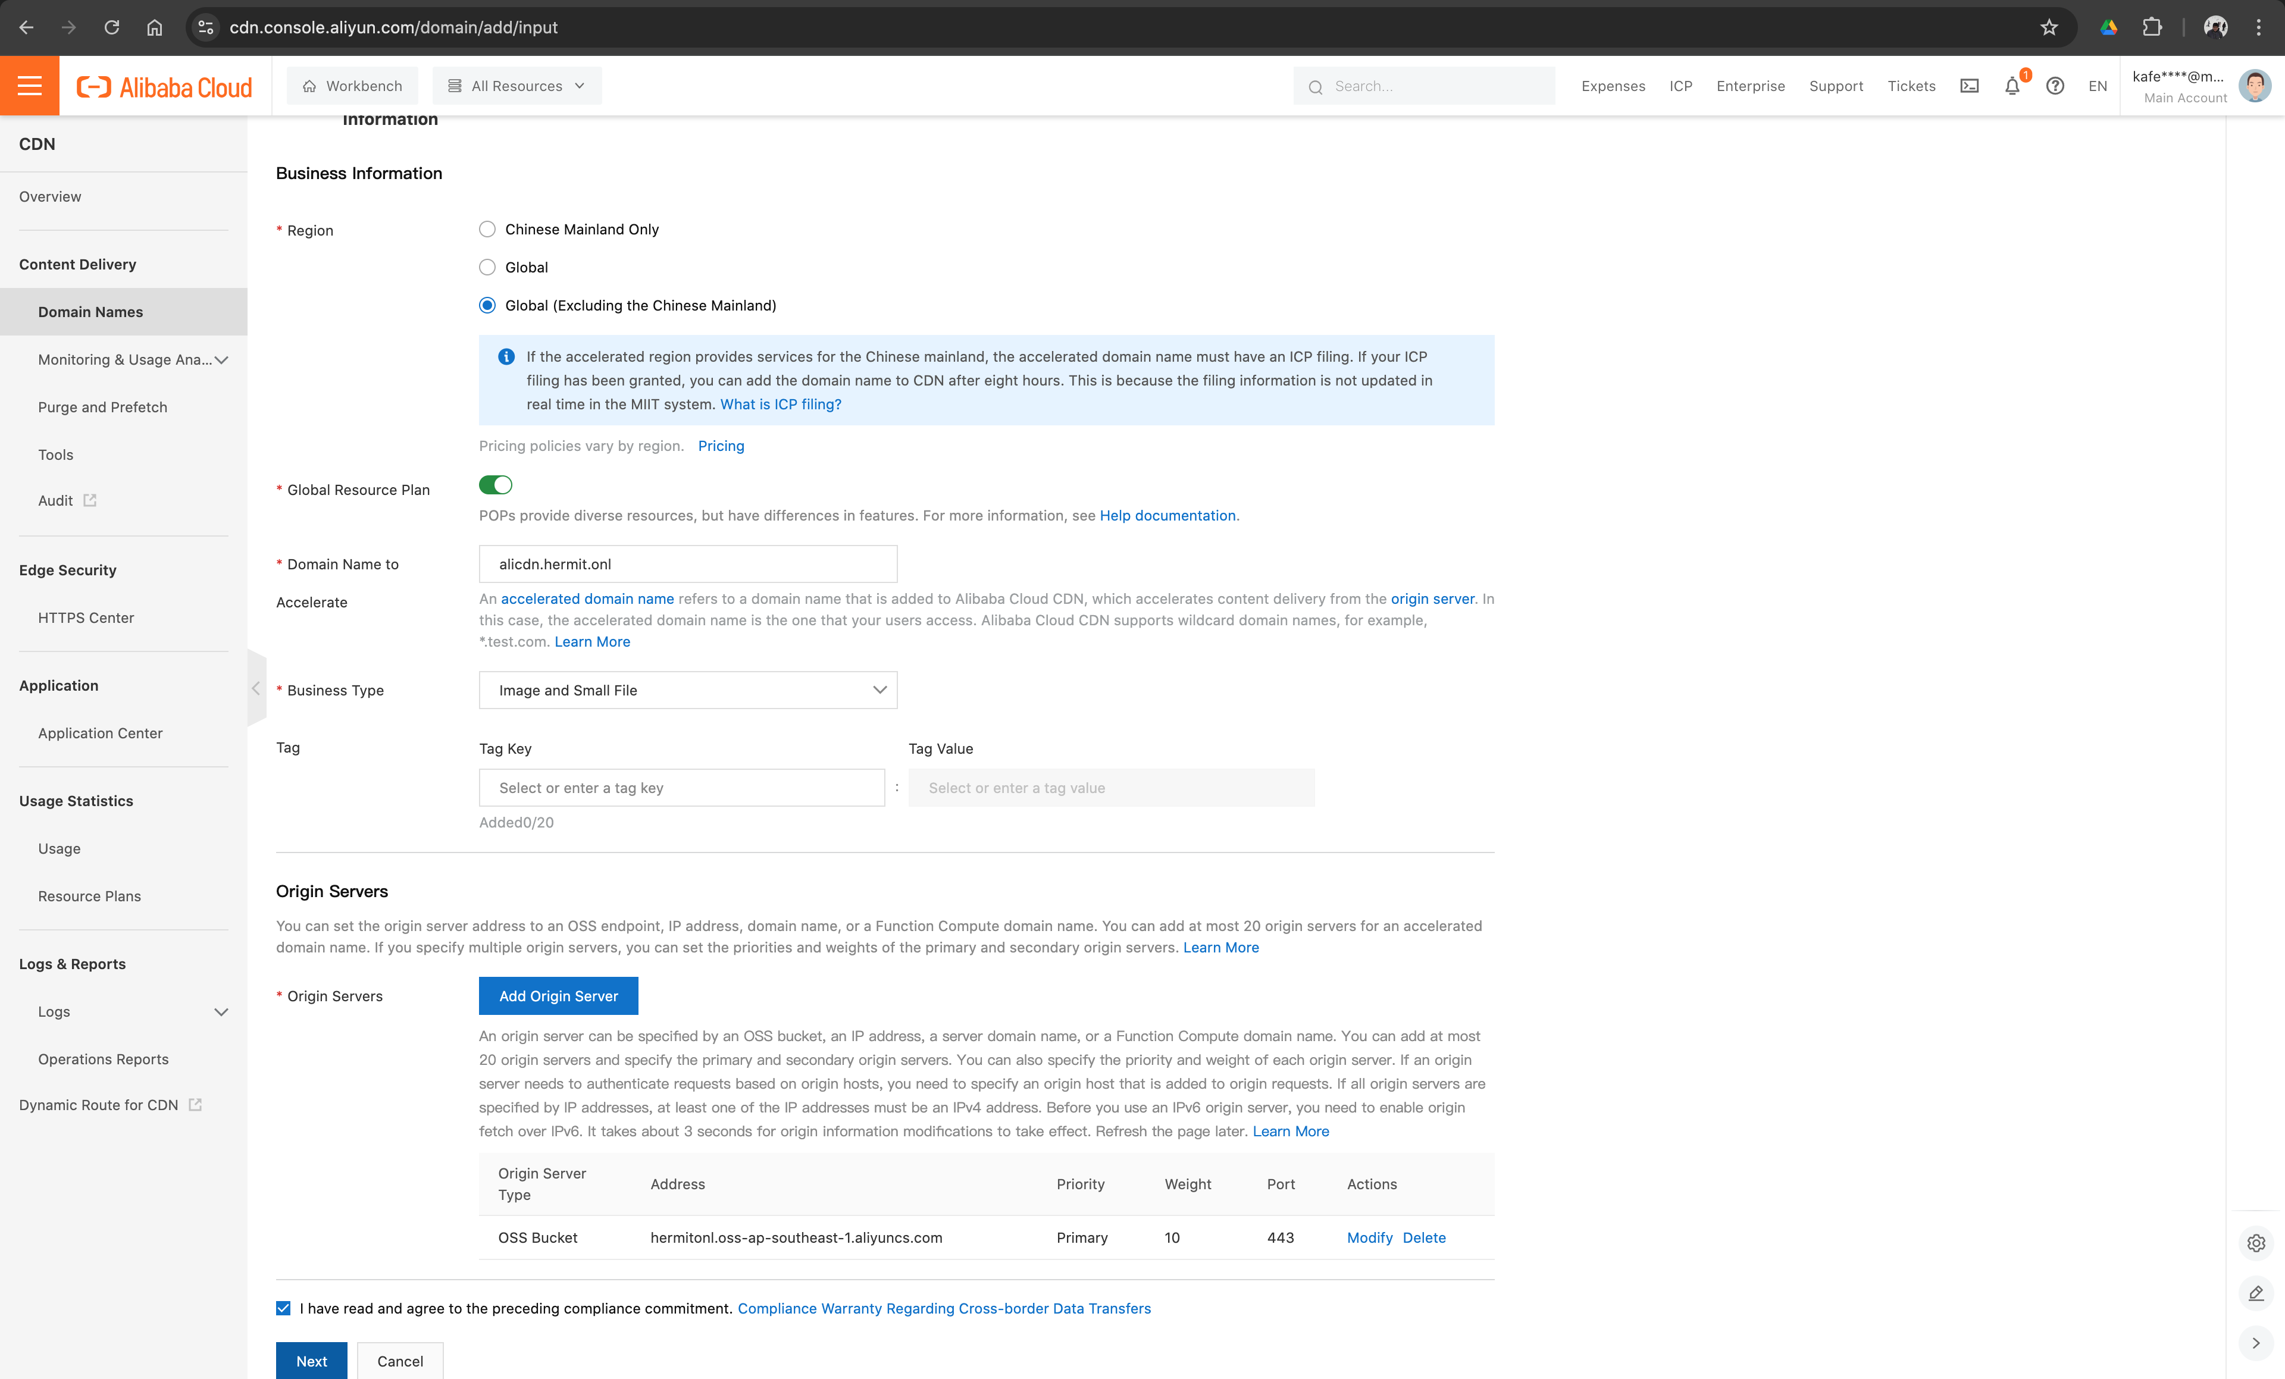Click the Workbench button
The image size is (2285, 1379).
352,85
